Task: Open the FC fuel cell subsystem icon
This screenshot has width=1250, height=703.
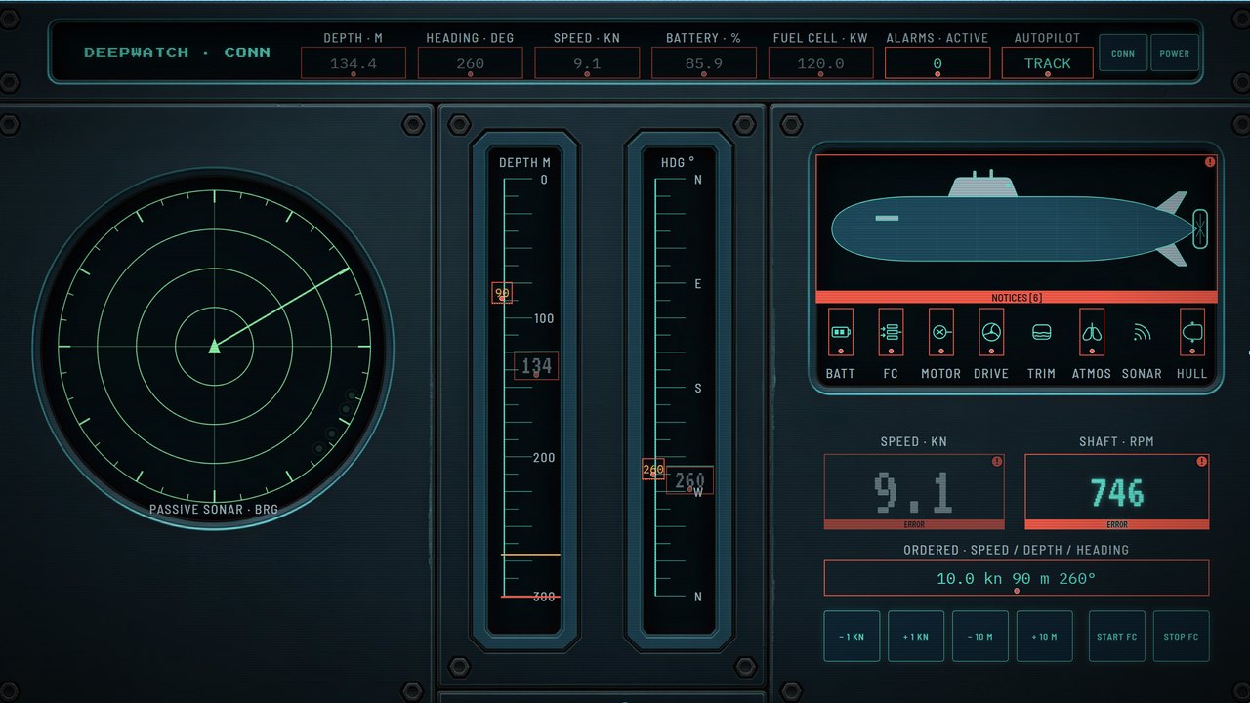Action: click(891, 332)
